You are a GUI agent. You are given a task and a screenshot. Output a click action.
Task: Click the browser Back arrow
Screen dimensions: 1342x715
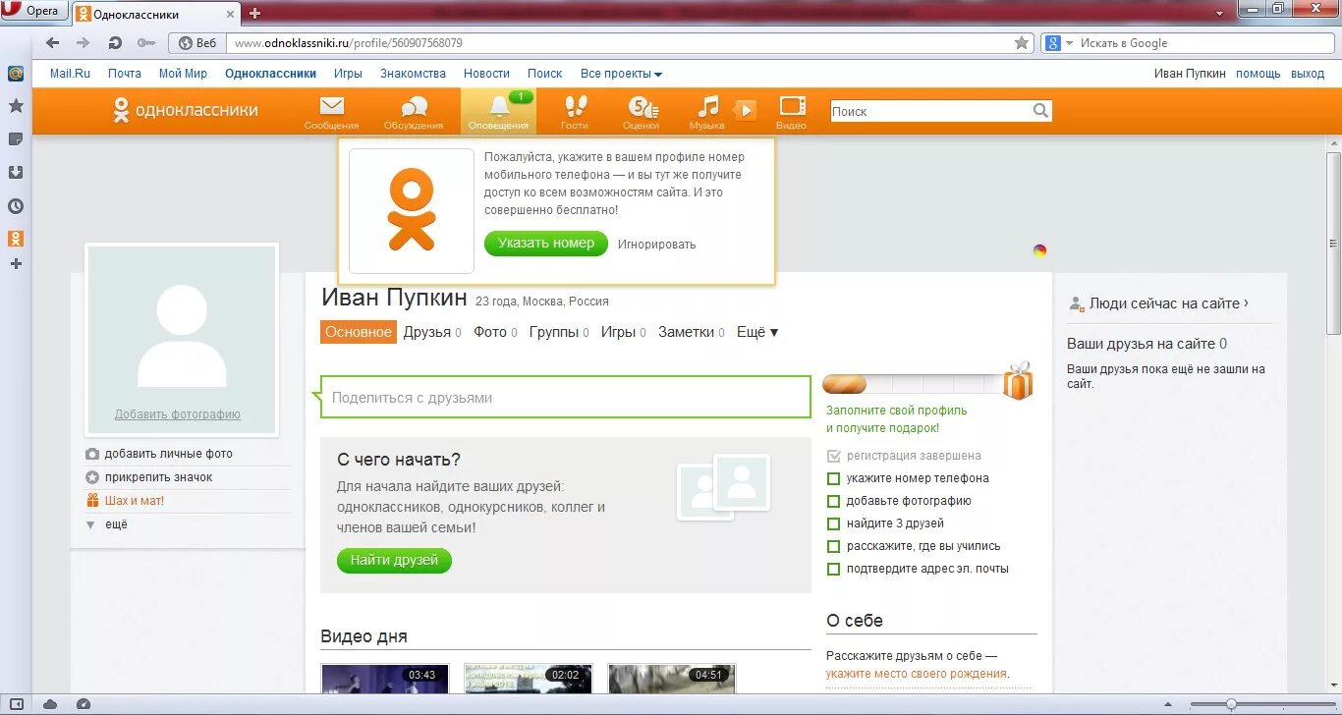52,43
